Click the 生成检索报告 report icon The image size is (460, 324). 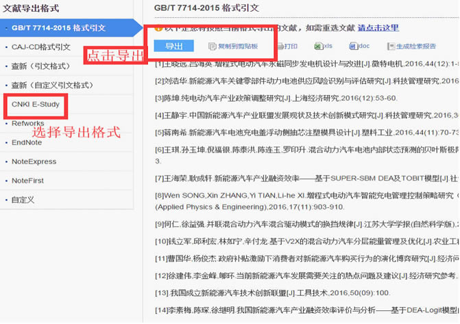point(391,46)
